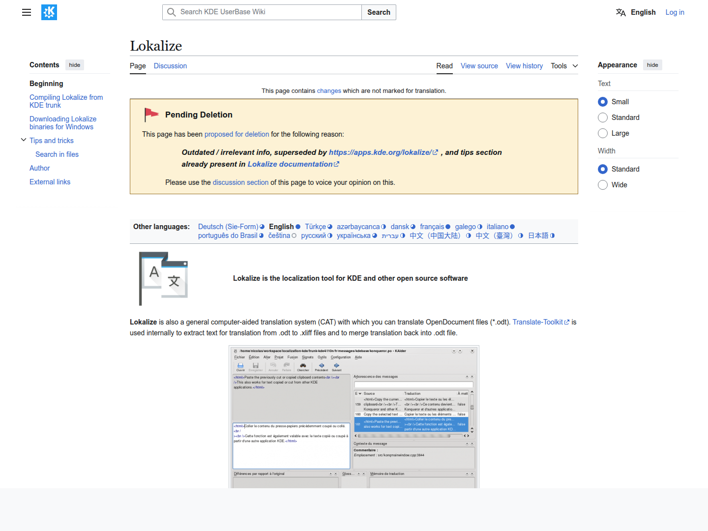Hide the Contents sidebar
Viewport: 708px width, 531px height.
click(x=75, y=65)
